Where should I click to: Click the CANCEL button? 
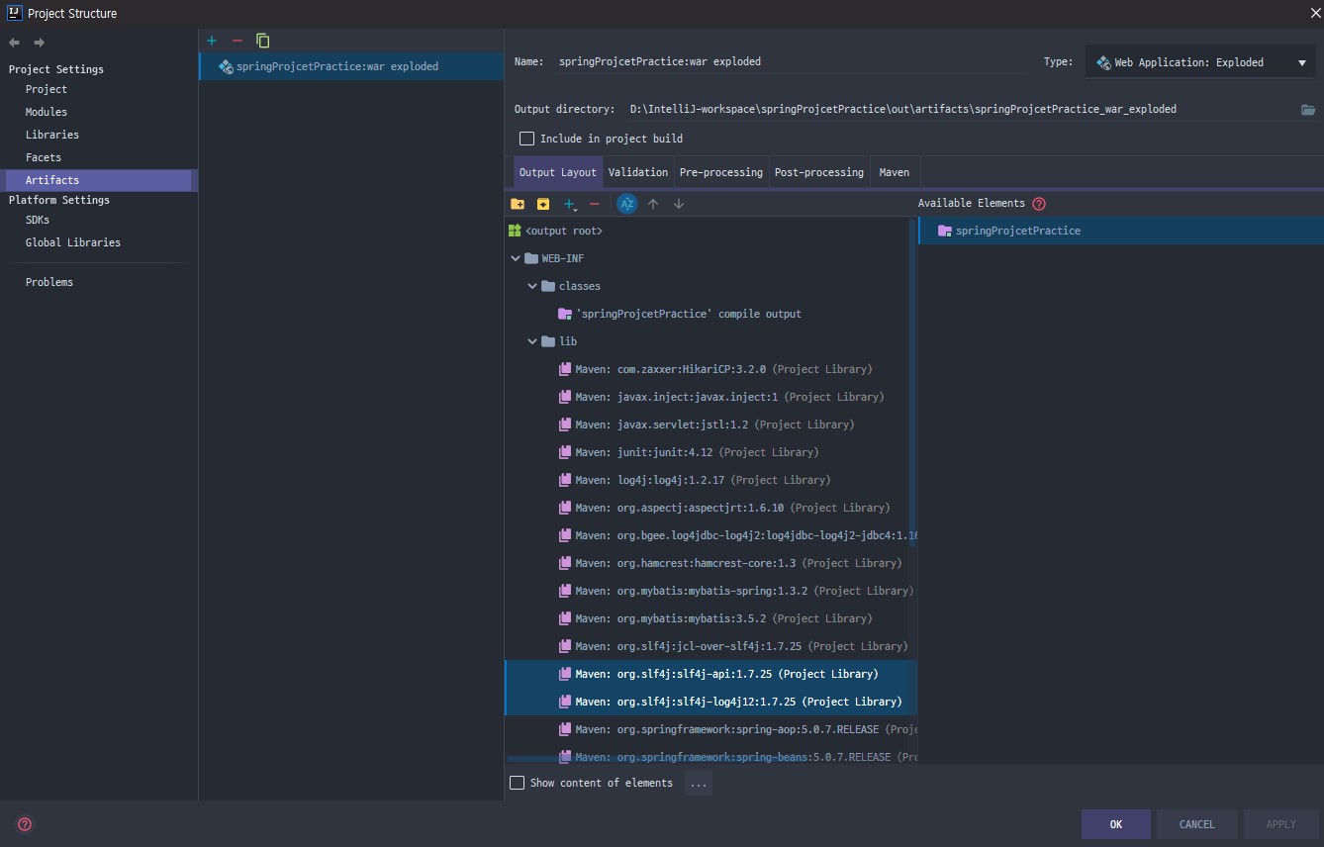click(x=1197, y=824)
